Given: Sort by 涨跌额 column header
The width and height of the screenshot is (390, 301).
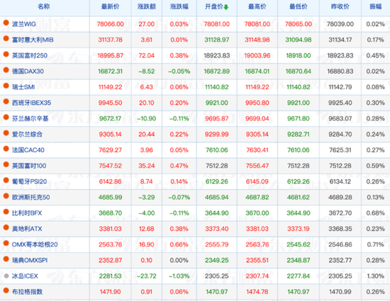Looking at the screenshot, I should (147, 6).
